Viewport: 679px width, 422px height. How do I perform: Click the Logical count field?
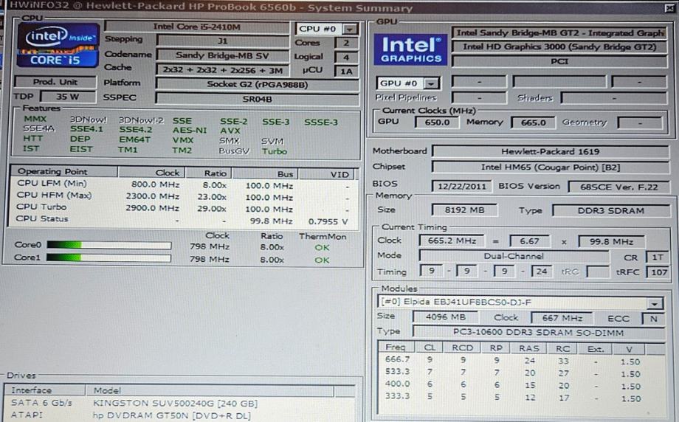point(346,57)
